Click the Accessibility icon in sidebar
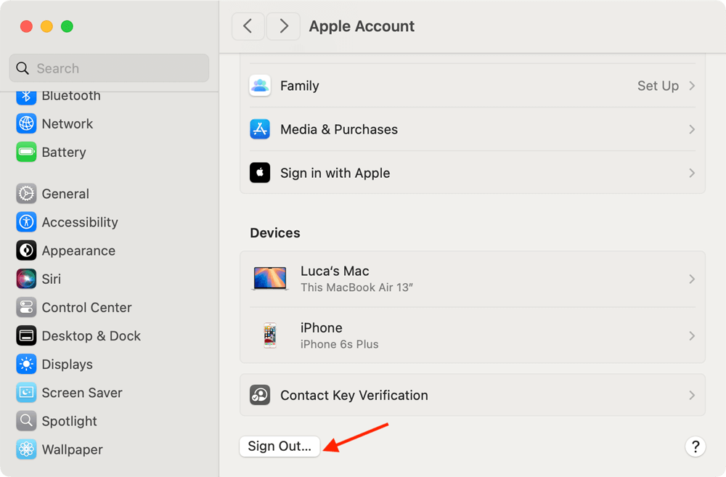The width and height of the screenshot is (726, 477). pyautogui.click(x=26, y=222)
